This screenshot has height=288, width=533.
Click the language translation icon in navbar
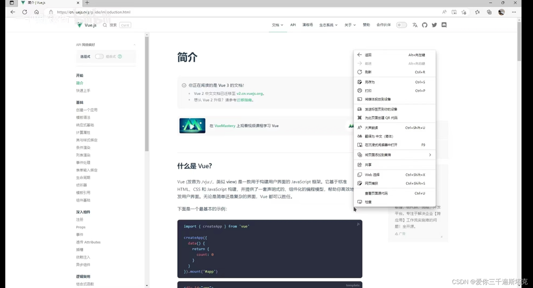(x=415, y=25)
